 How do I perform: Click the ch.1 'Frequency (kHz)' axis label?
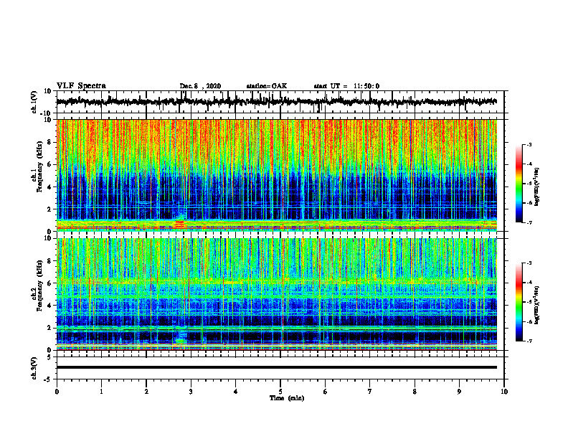[38, 166]
